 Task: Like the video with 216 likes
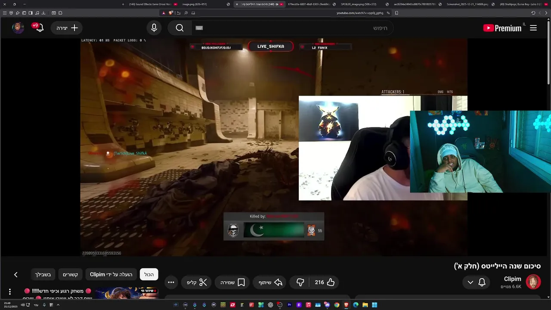point(325,282)
